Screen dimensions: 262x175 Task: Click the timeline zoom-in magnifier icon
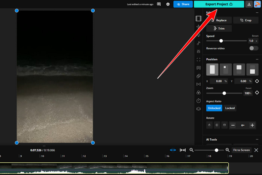[x=227, y=150]
